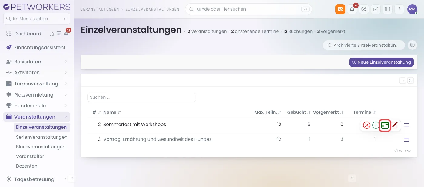Toggle the sidebar layout icon
The width and height of the screenshot is (424, 187).
[x=387, y=9]
